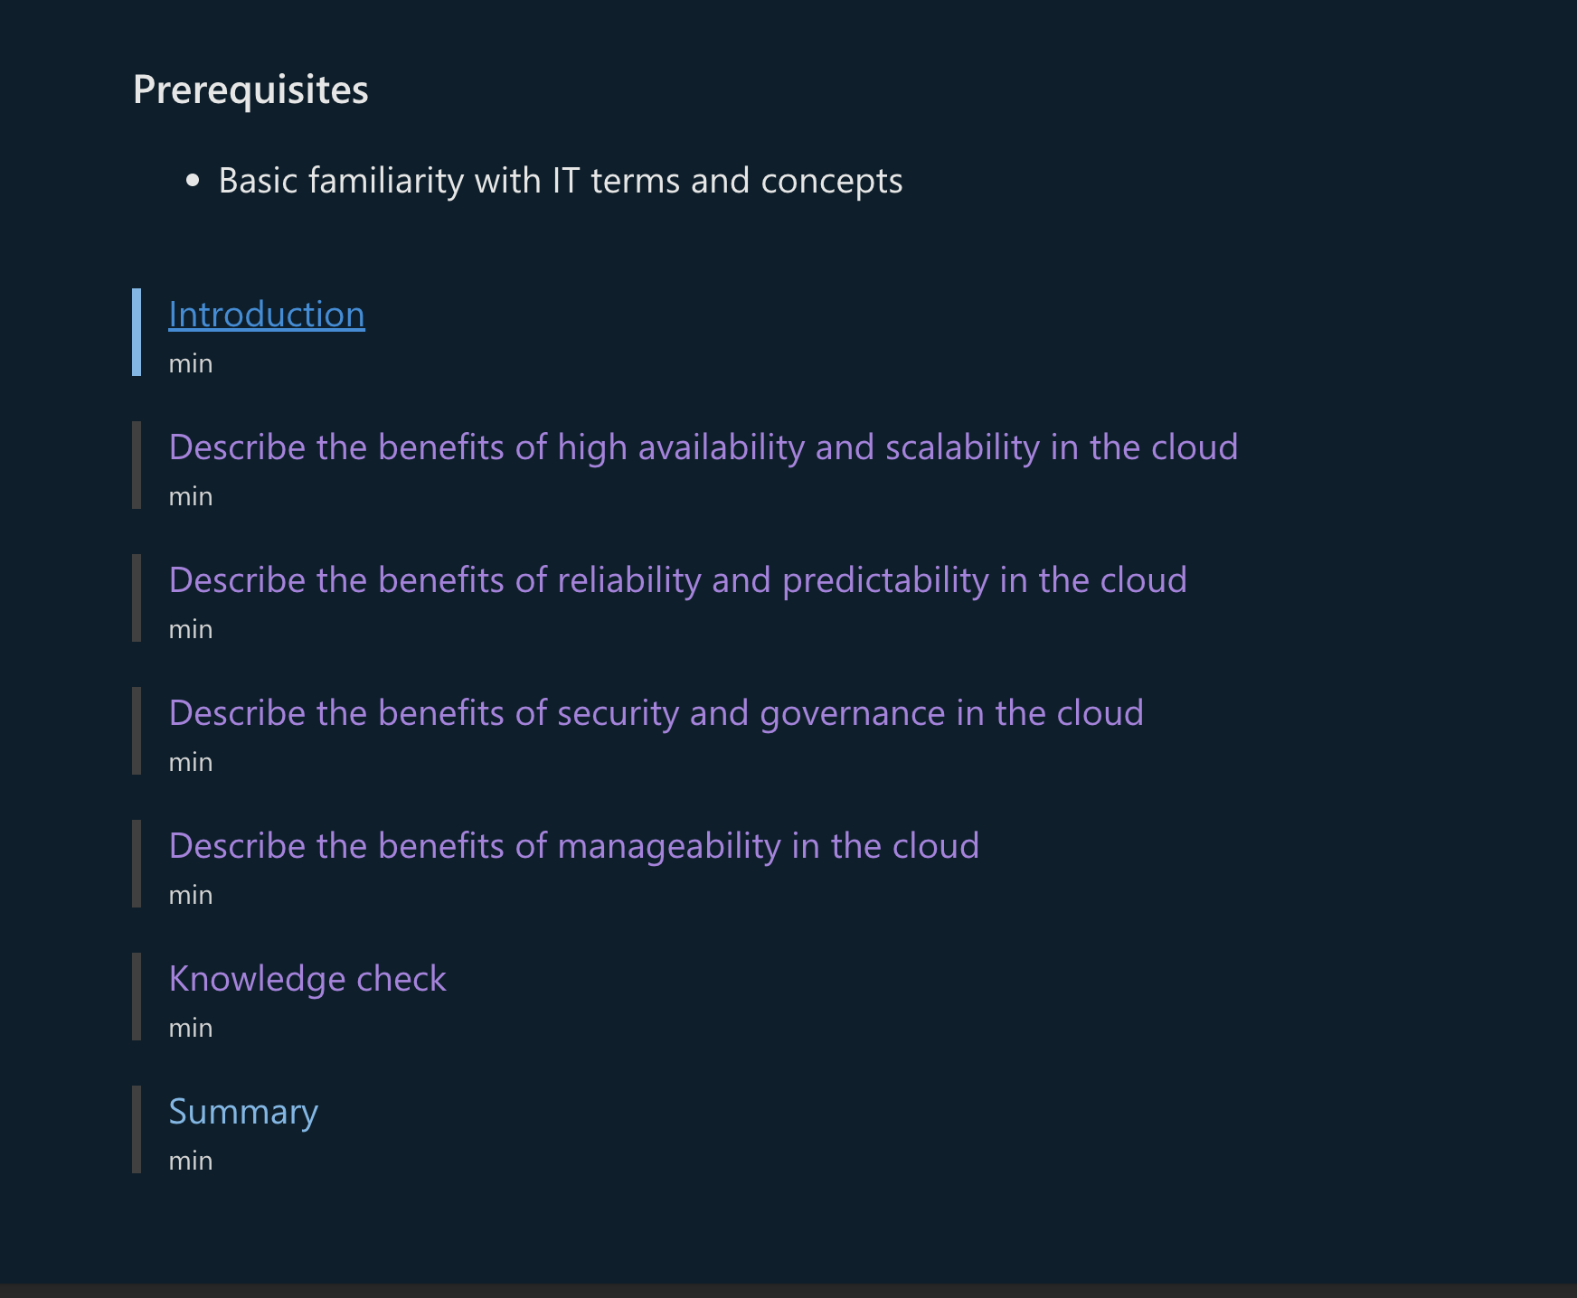Viewport: 1577px width, 1298px height.
Task: Click the min label under Summary
Action: pos(191,1162)
